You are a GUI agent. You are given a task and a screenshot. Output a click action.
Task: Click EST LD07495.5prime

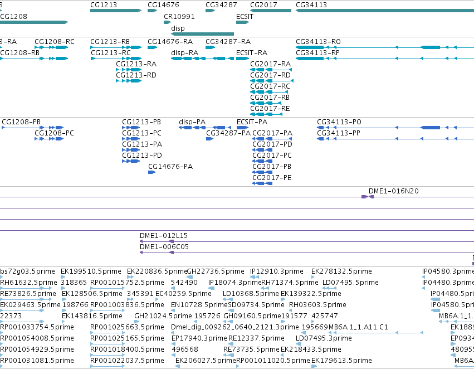350,283
